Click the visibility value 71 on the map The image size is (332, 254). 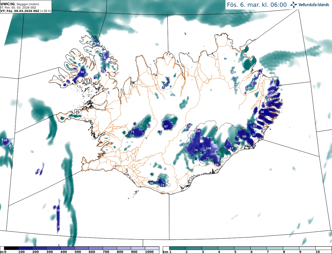coord(132,132)
